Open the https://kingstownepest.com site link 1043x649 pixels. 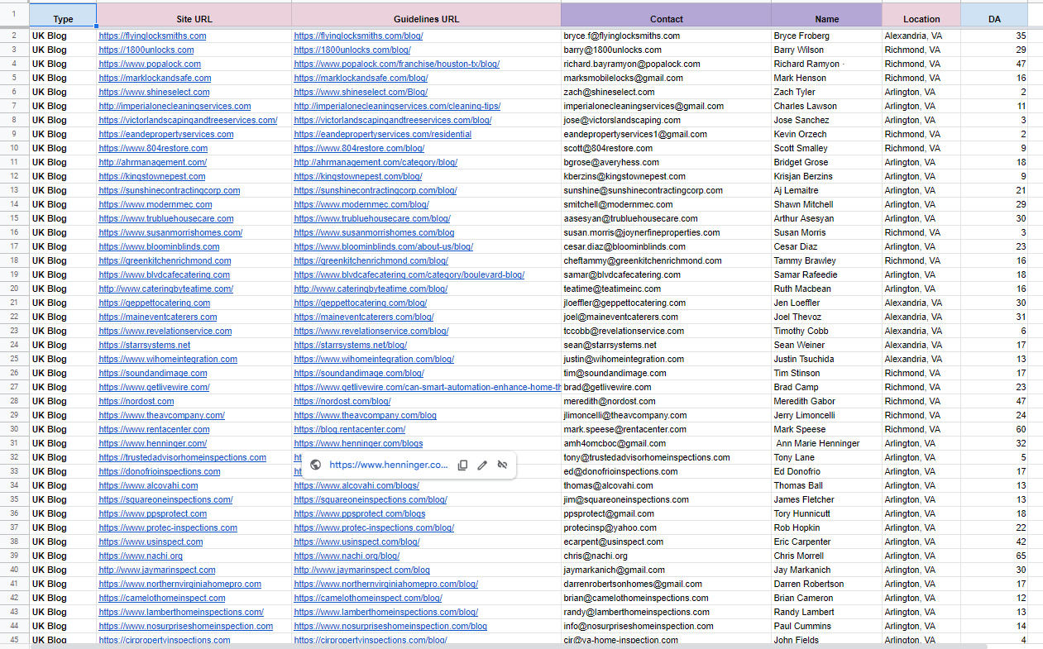[x=152, y=176]
